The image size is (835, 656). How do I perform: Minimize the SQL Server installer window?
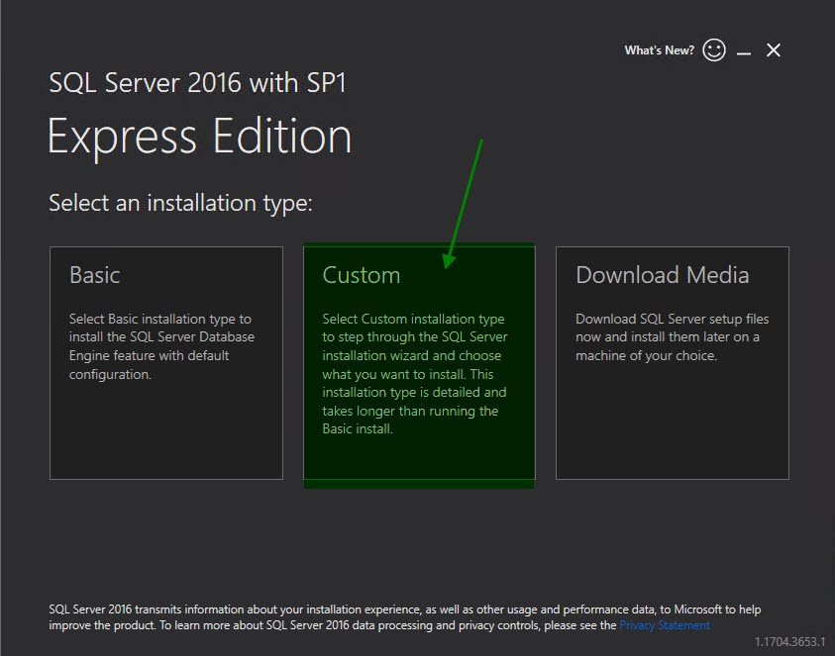click(x=744, y=51)
